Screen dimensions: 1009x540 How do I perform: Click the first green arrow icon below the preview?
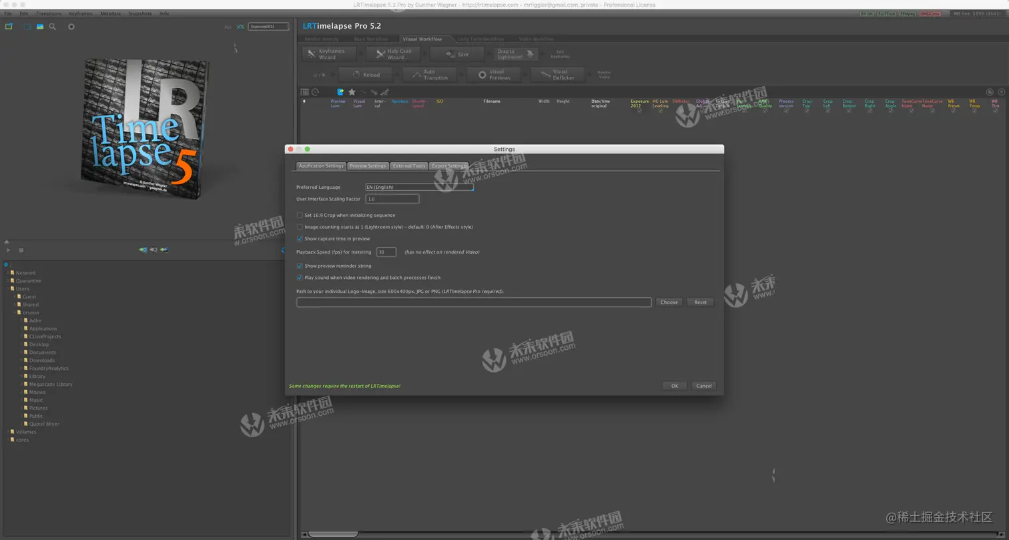(143, 250)
